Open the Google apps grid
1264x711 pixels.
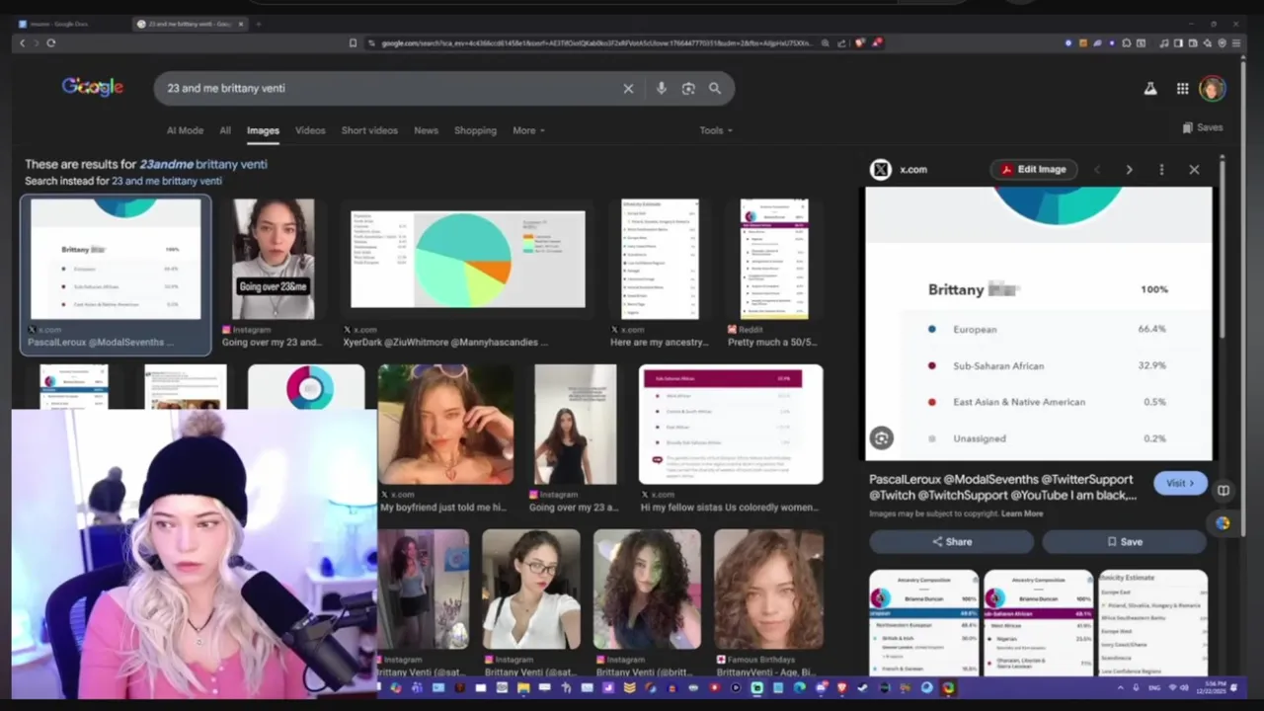(x=1182, y=88)
